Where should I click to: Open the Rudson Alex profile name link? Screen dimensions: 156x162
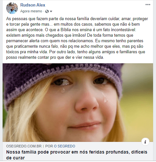33,5
